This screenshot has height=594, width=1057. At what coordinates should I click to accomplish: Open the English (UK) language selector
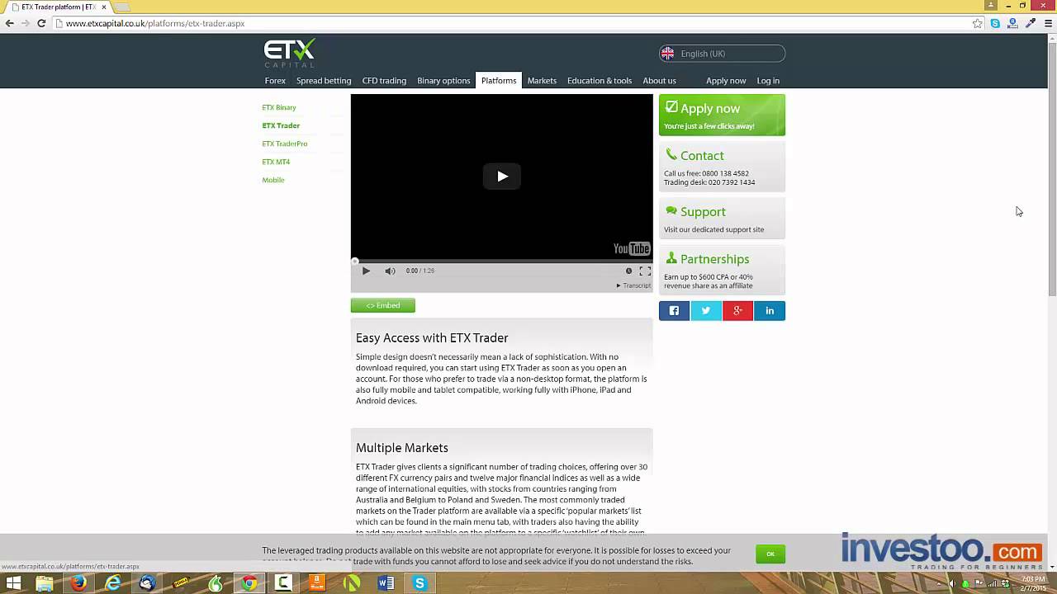[722, 54]
